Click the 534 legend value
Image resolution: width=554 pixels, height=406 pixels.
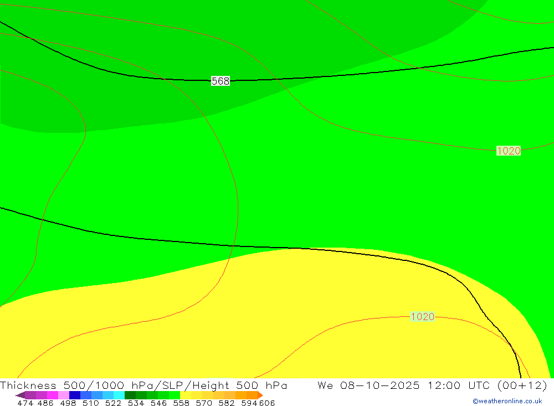136,403
